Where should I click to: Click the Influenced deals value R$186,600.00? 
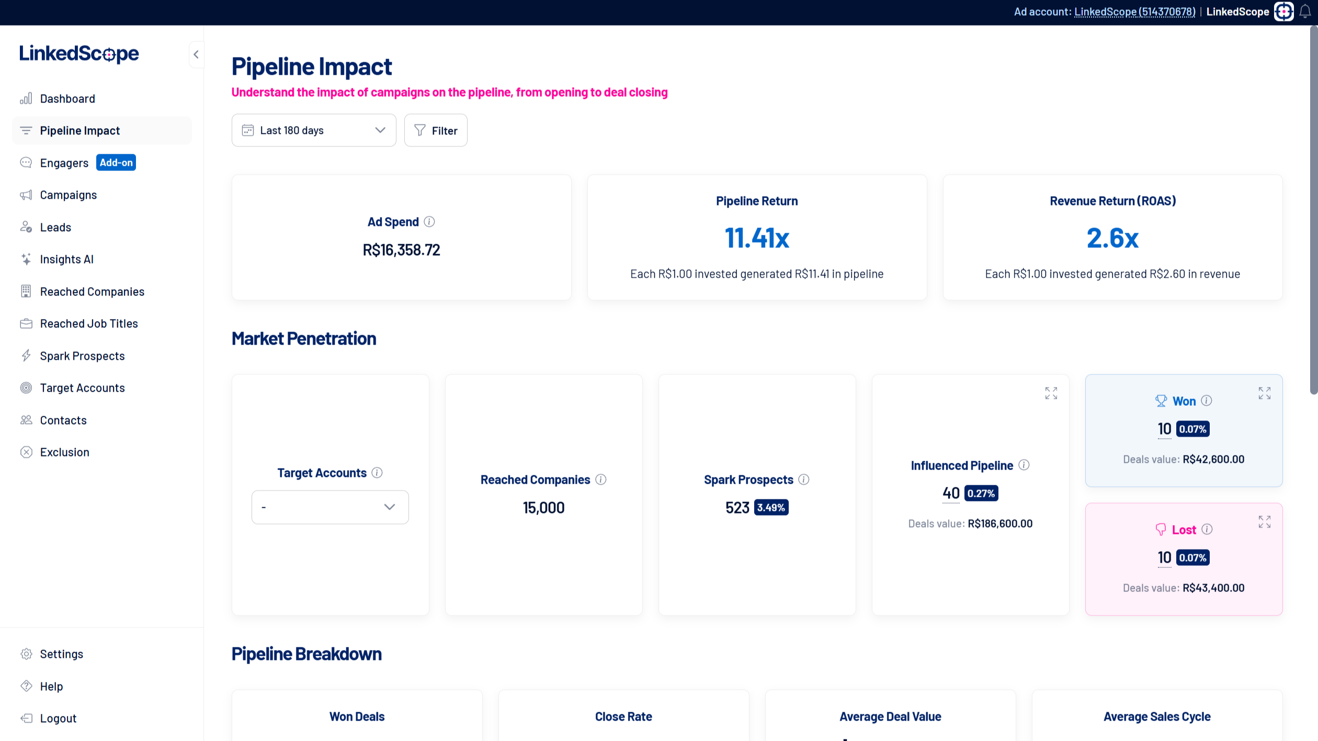point(1000,523)
